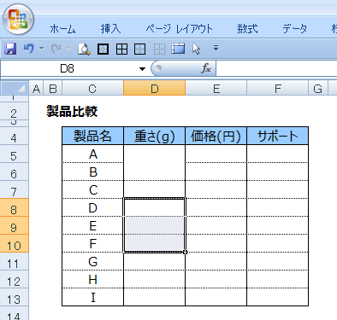This screenshot has width=337, height=320.
Task: Click the fx insert function button
Action: 206,68
